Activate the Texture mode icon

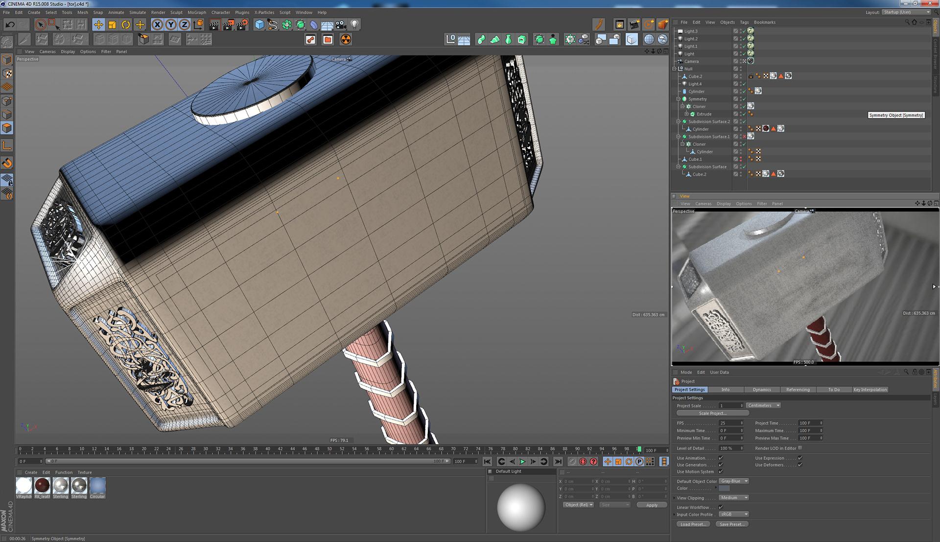coord(7,73)
